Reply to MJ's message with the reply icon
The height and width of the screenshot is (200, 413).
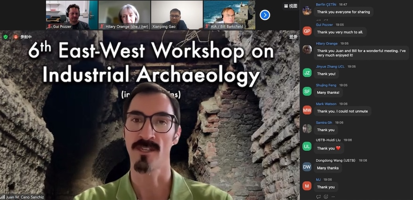(x=318, y=196)
